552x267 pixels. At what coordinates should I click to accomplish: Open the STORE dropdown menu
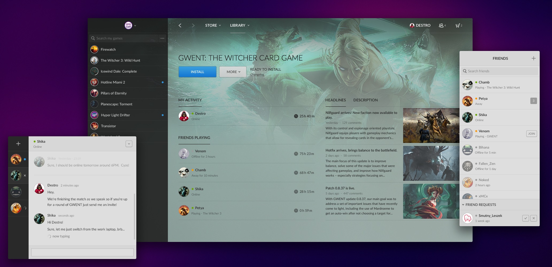pos(213,25)
